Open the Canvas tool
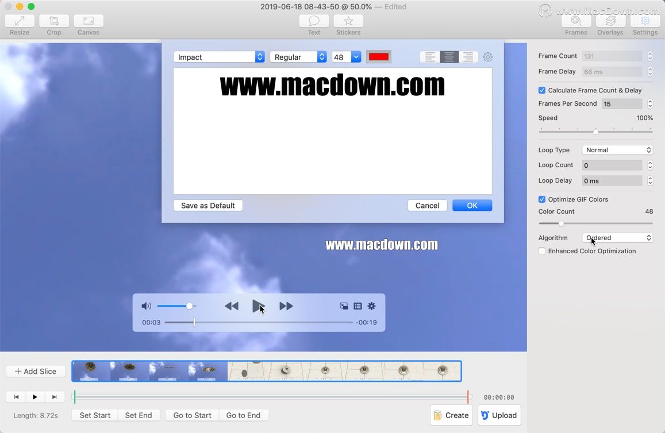665x433 pixels. click(x=88, y=21)
